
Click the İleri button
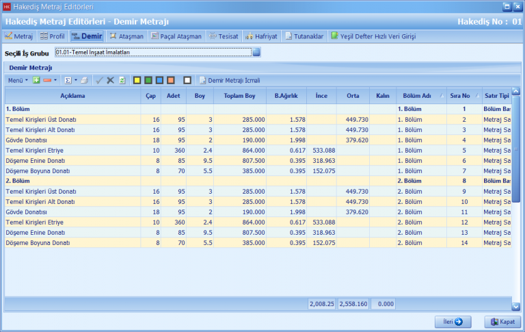tap(453, 321)
